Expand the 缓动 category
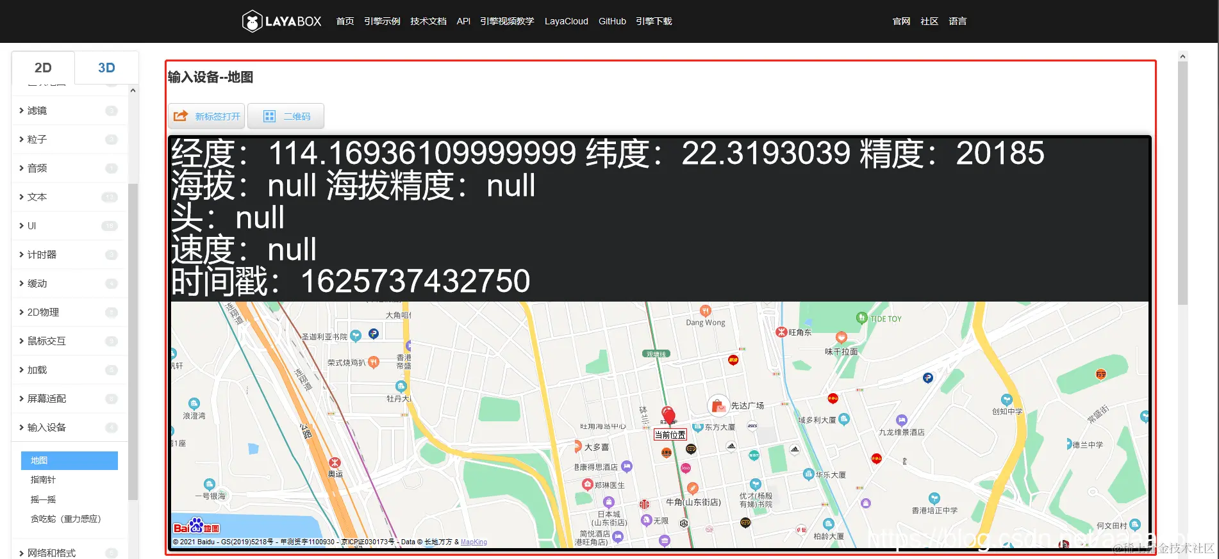The image size is (1219, 559). coord(69,284)
